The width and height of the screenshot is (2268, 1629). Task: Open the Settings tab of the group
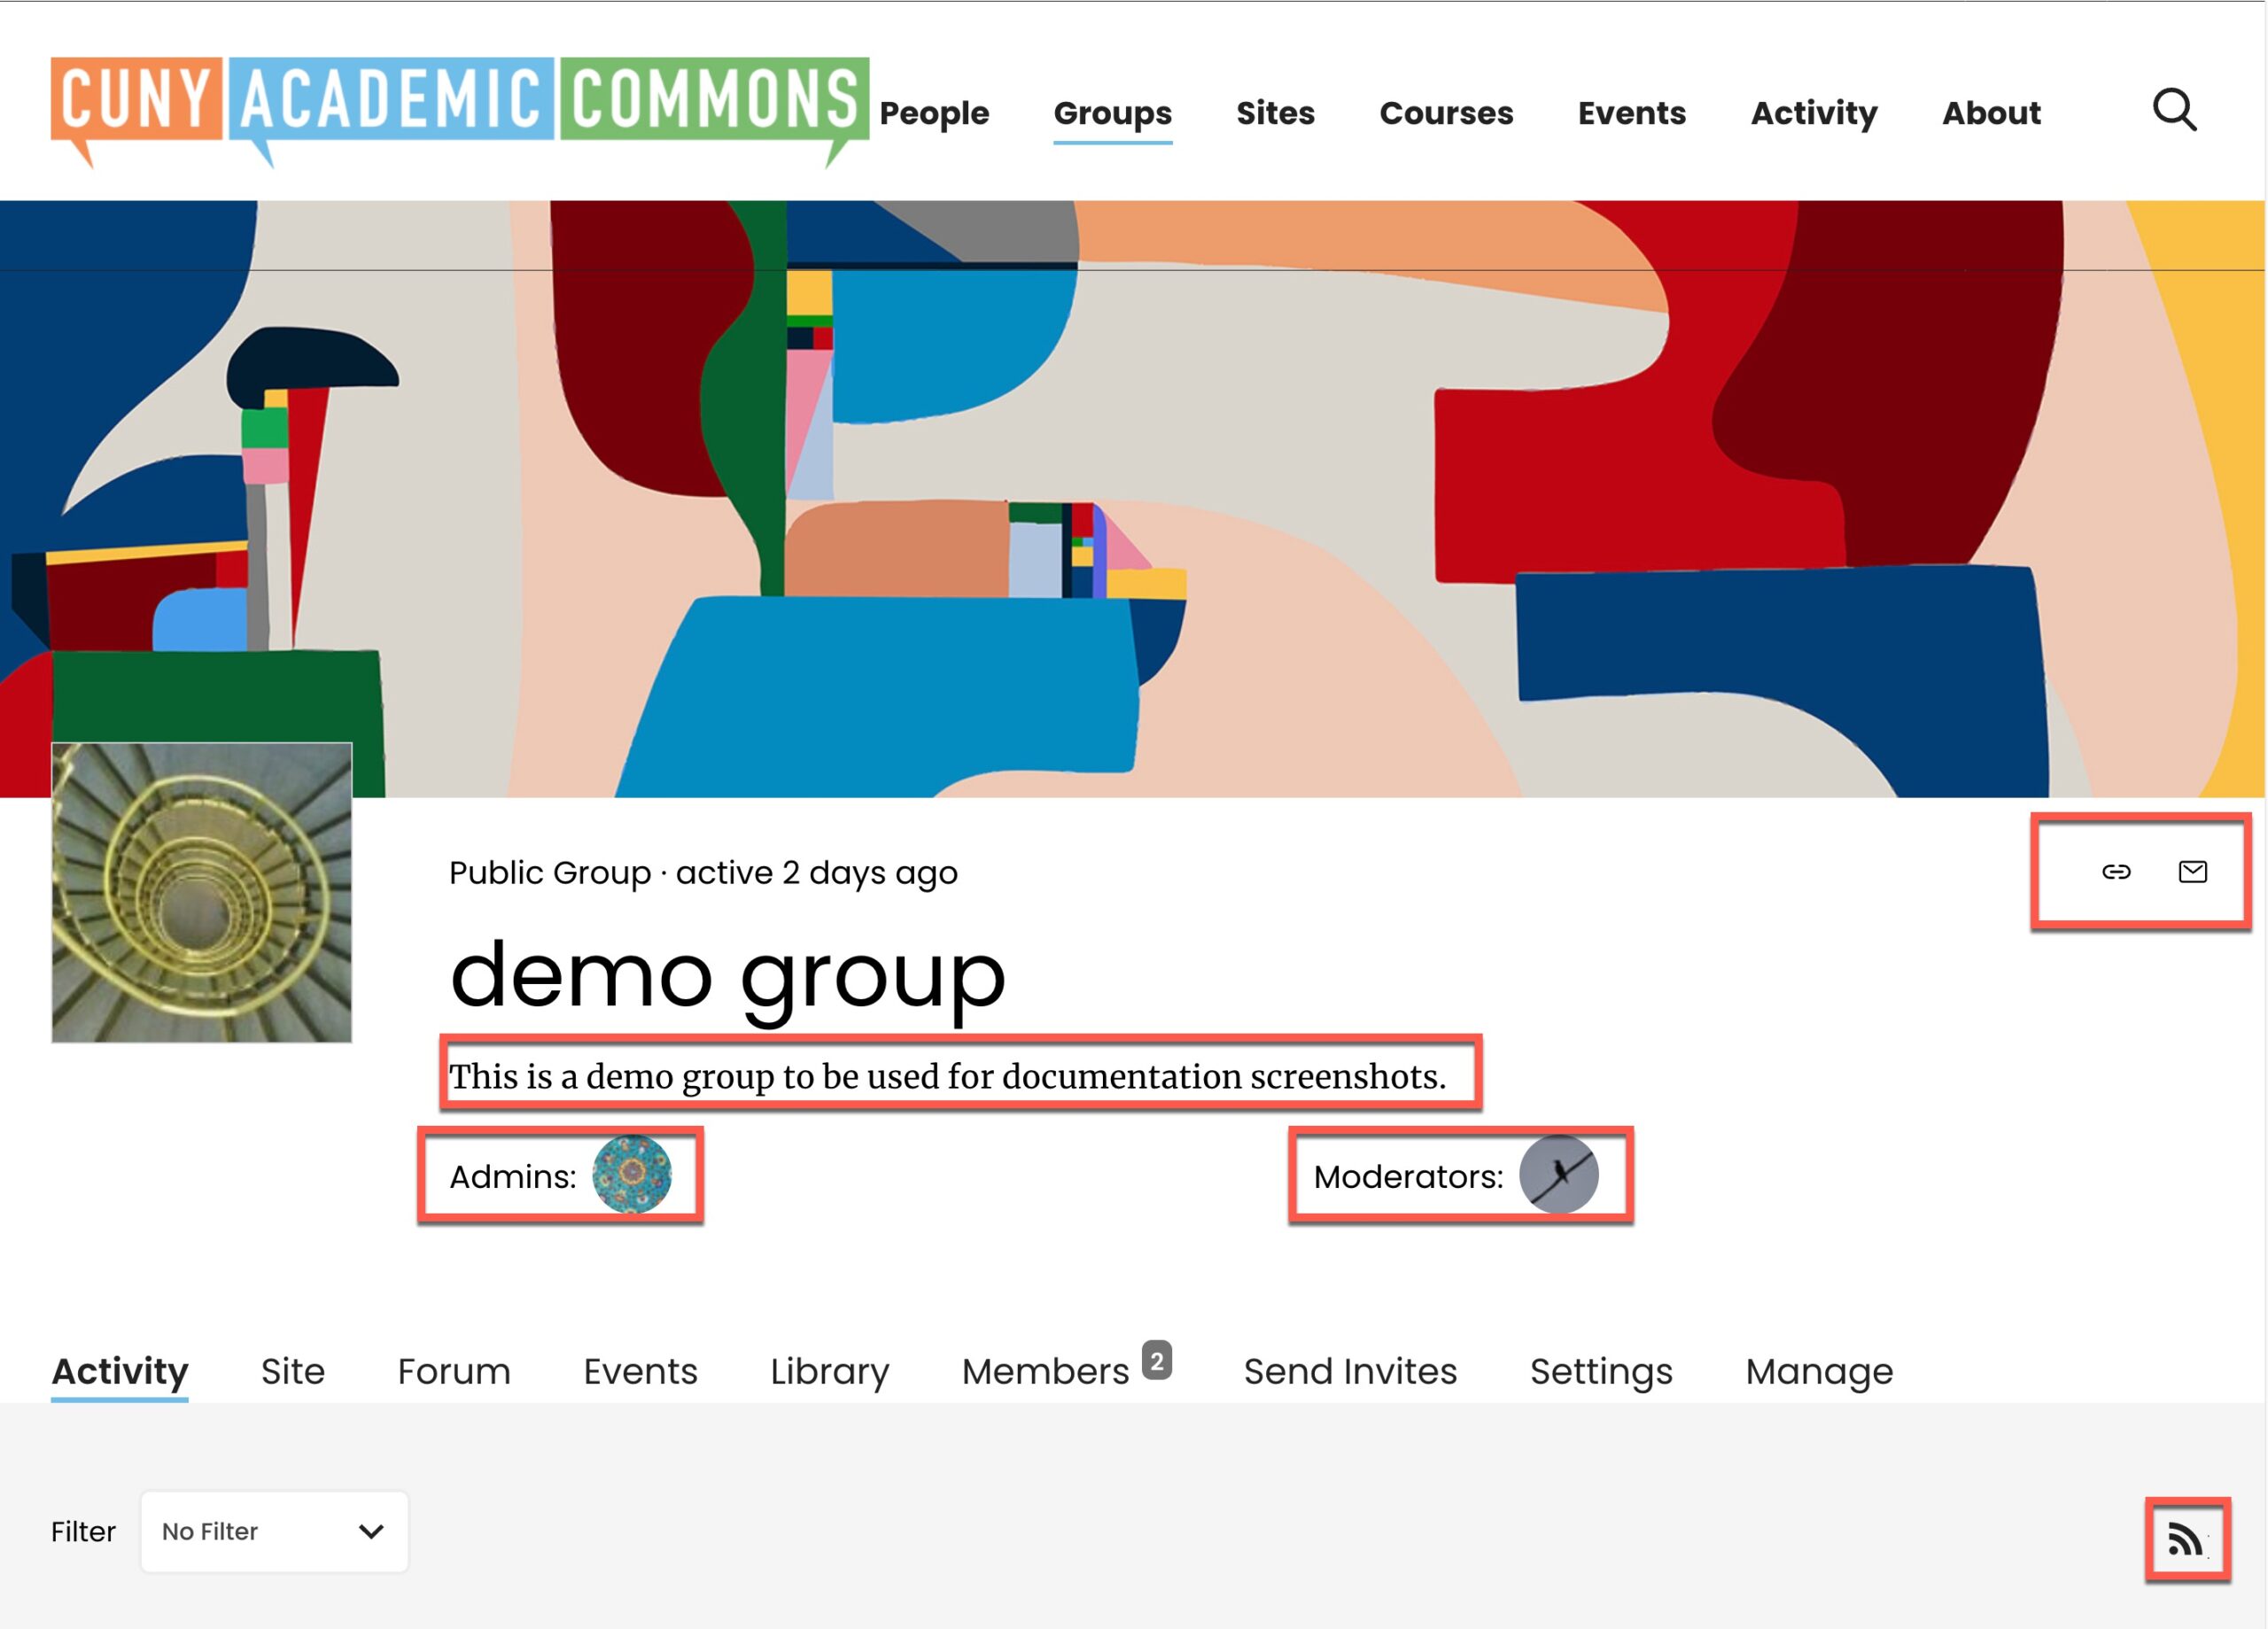coord(1600,1371)
